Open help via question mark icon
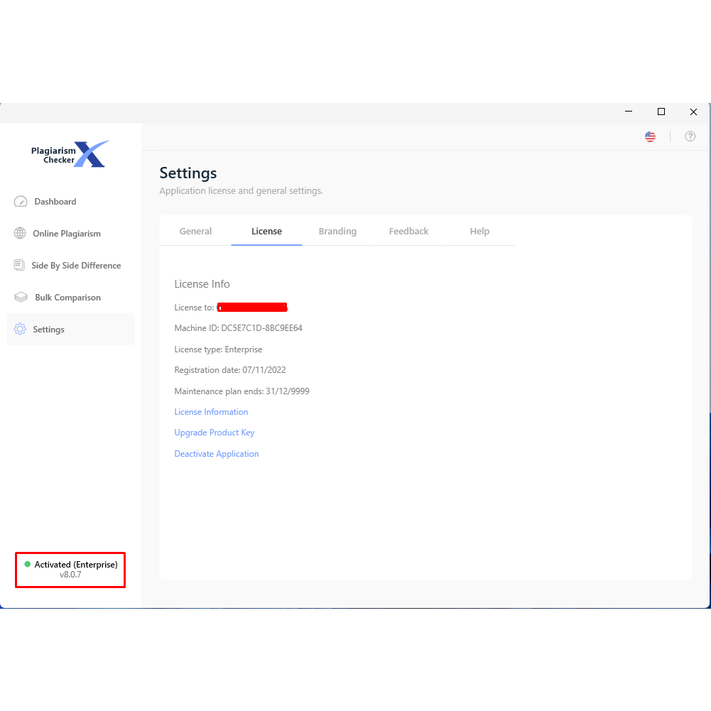Viewport: 711px width, 711px height. click(x=690, y=136)
